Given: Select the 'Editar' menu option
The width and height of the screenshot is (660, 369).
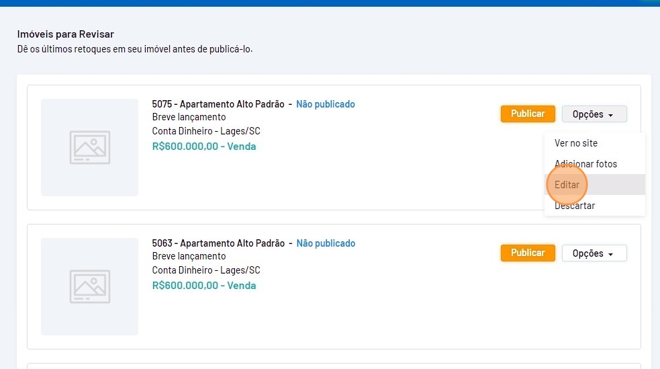Looking at the screenshot, I should 567,185.
